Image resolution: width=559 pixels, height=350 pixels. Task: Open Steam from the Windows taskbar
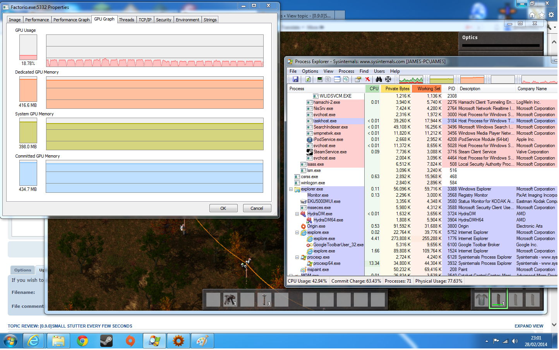106,341
